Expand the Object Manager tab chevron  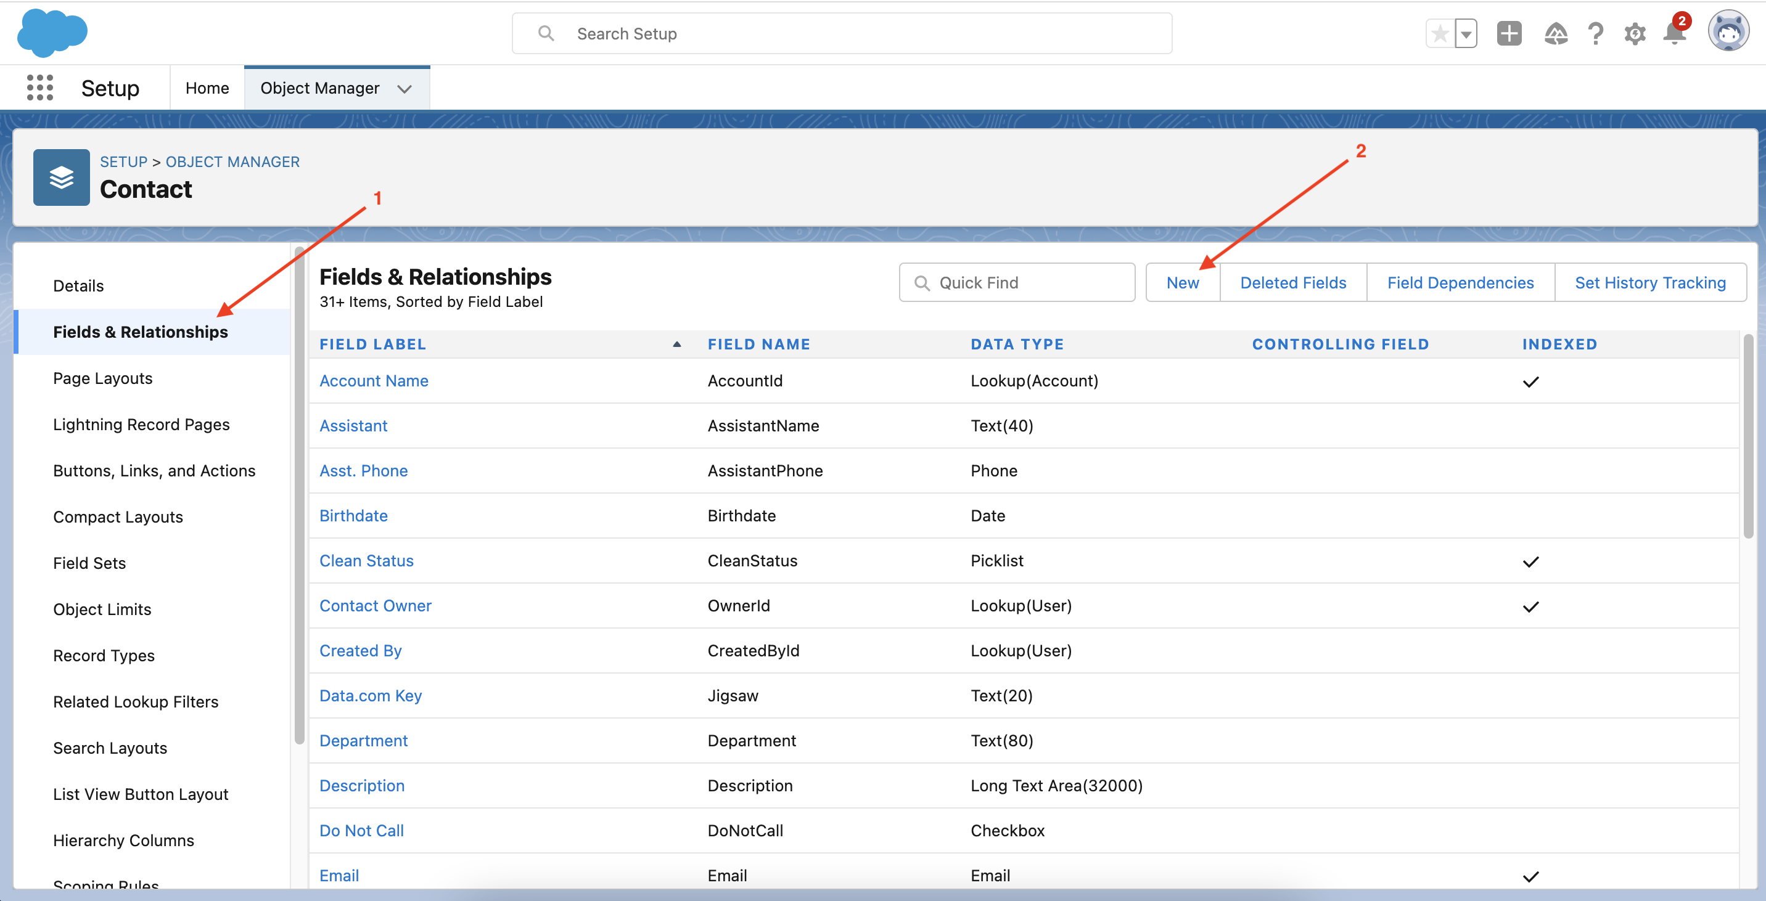click(x=405, y=88)
